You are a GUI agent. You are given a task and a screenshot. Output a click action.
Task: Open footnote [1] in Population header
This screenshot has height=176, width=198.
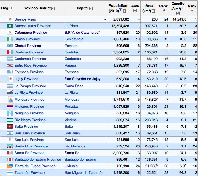(x=120, y=10)
